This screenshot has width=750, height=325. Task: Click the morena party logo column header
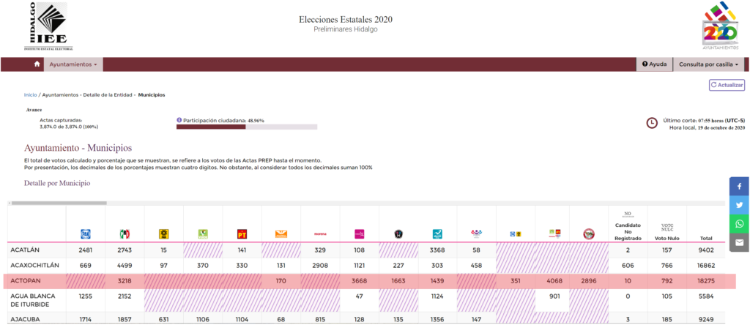pyautogui.click(x=320, y=234)
